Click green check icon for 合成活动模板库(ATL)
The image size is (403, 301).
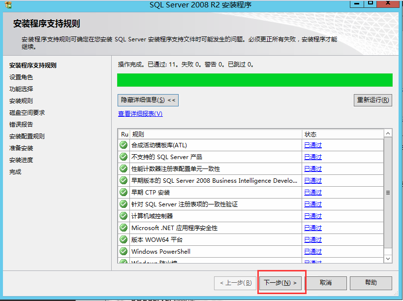pos(124,145)
